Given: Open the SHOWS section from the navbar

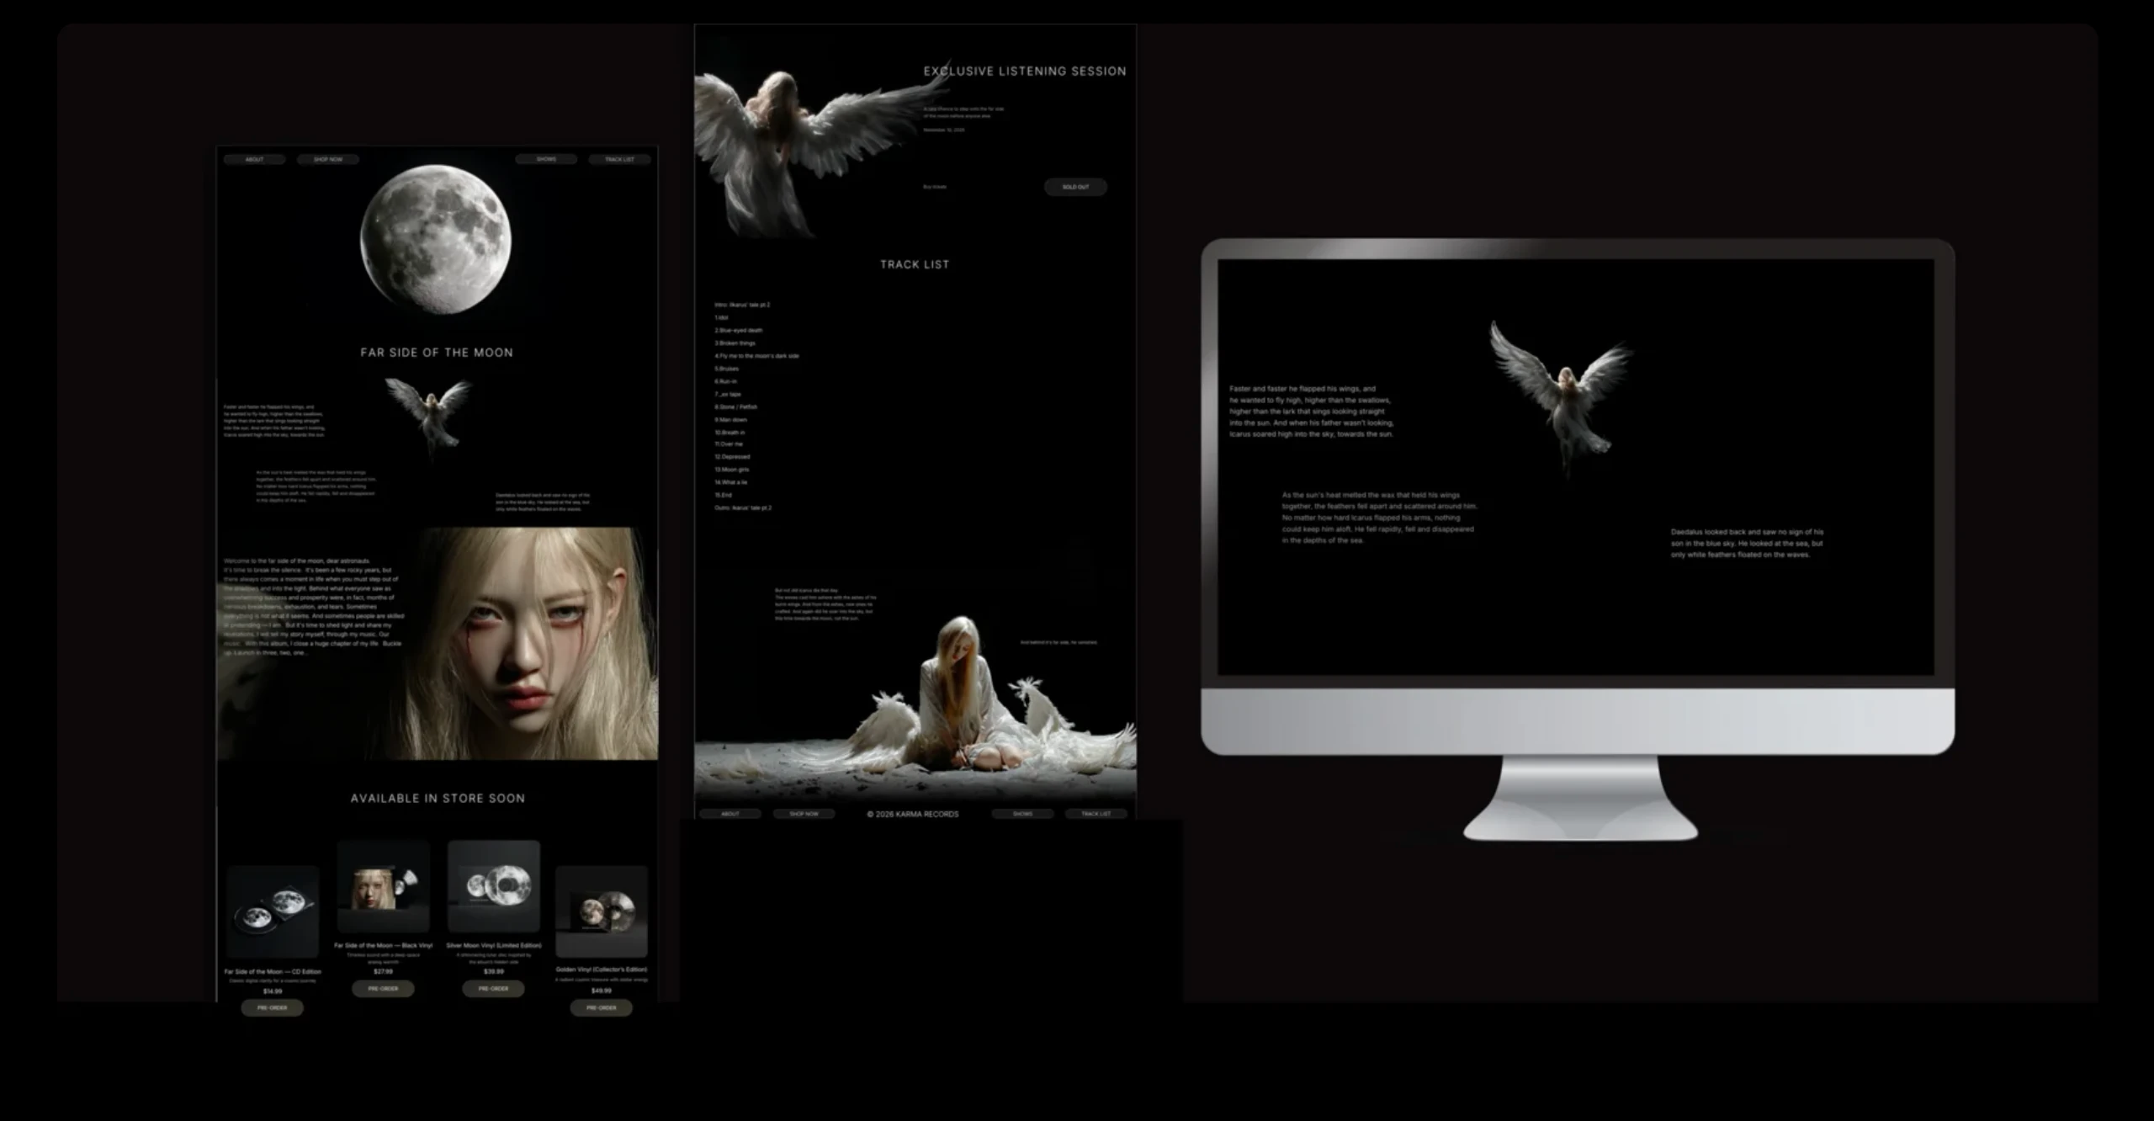Looking at the screenshot, I should click(548, 159).
